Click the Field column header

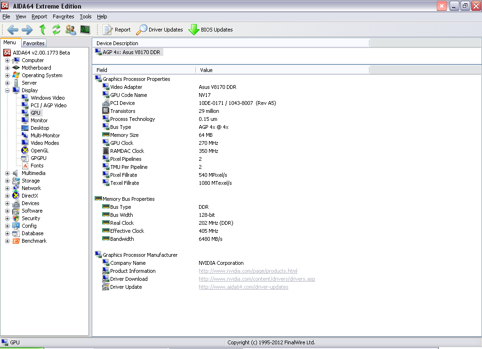pos(144,70)
